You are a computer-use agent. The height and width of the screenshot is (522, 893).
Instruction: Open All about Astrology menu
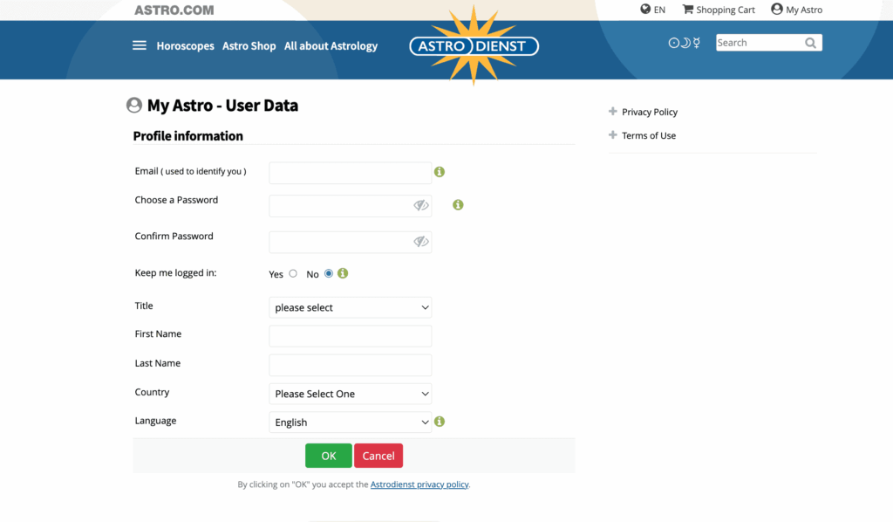point(331,45)
